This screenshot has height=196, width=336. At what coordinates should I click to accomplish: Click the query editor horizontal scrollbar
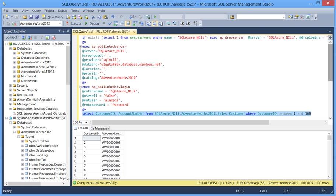181,123
